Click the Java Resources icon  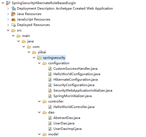tap(13, 14)
